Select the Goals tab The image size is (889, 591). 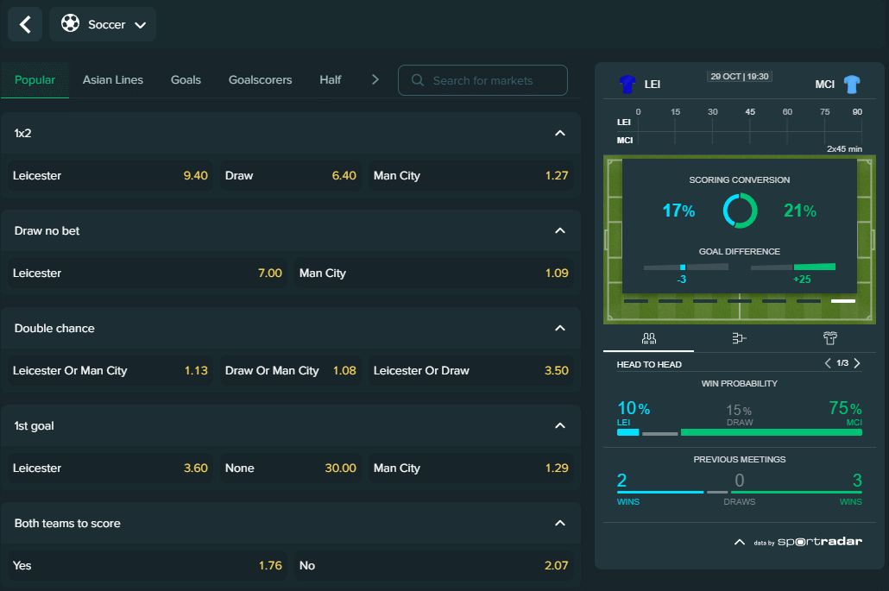[186, 80]
